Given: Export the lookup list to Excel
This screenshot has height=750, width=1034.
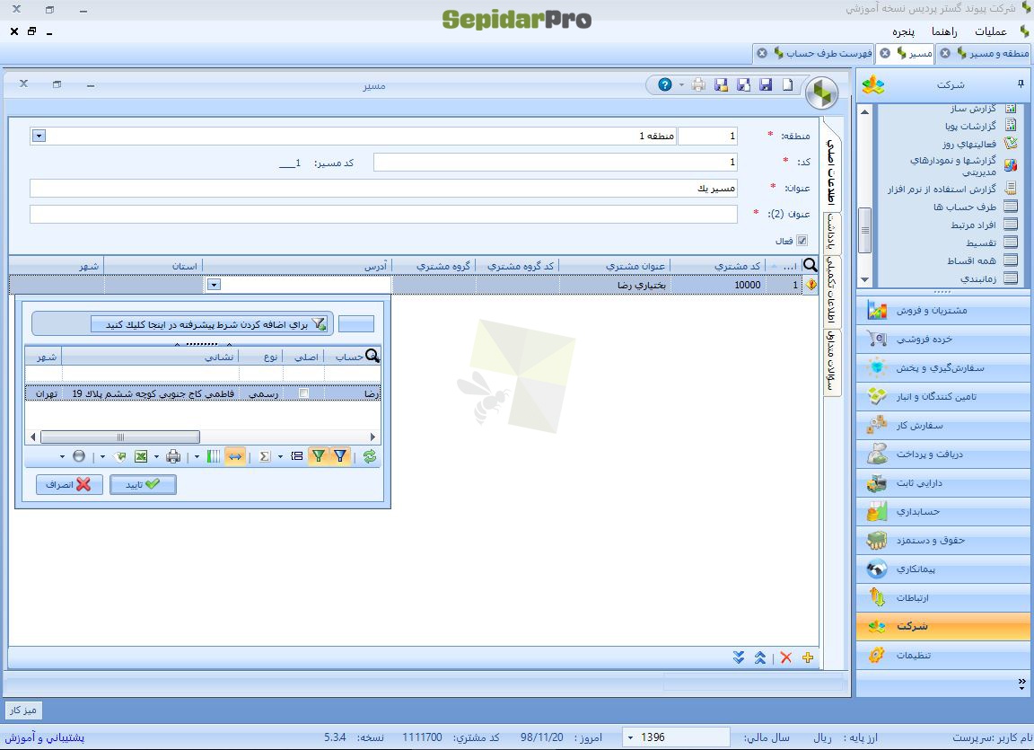Looking at the screenshot, I should point(140,455).
